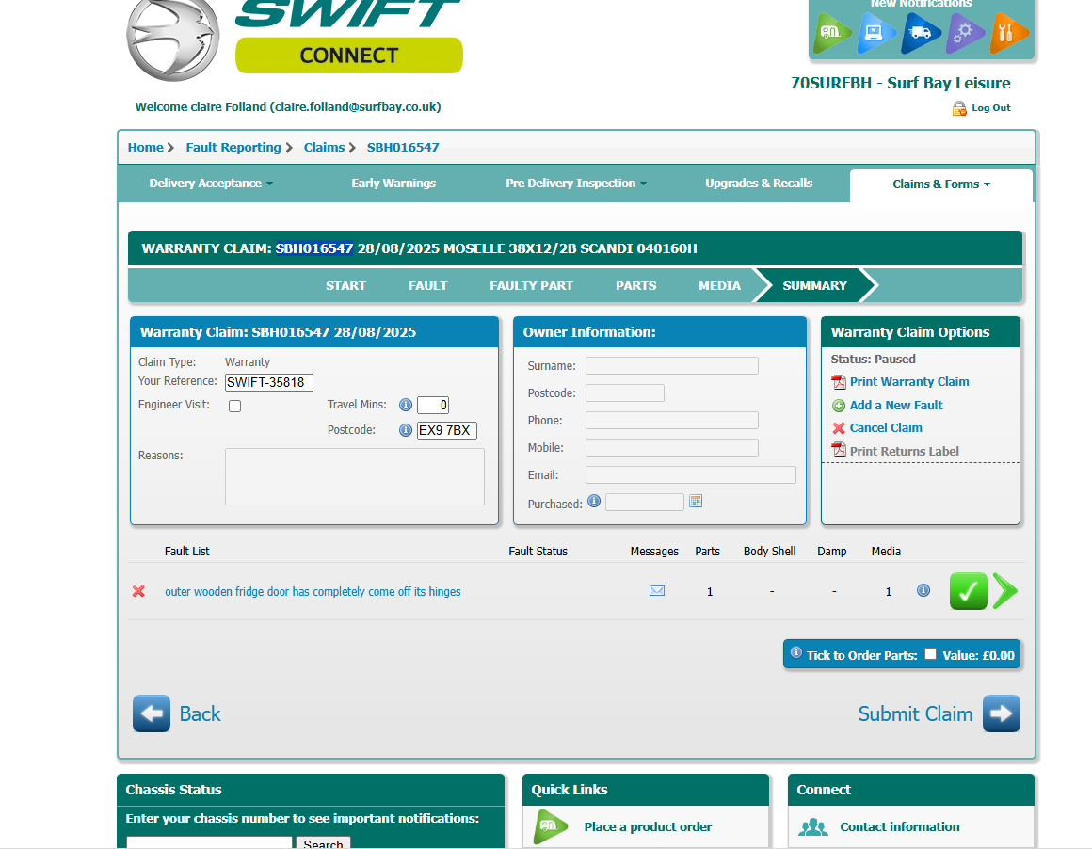Image resolution: width=1092 pixels, height=849 pixels.
Task: Open the Upgrades & Recalls tab
Action: [x=759, y=184]
